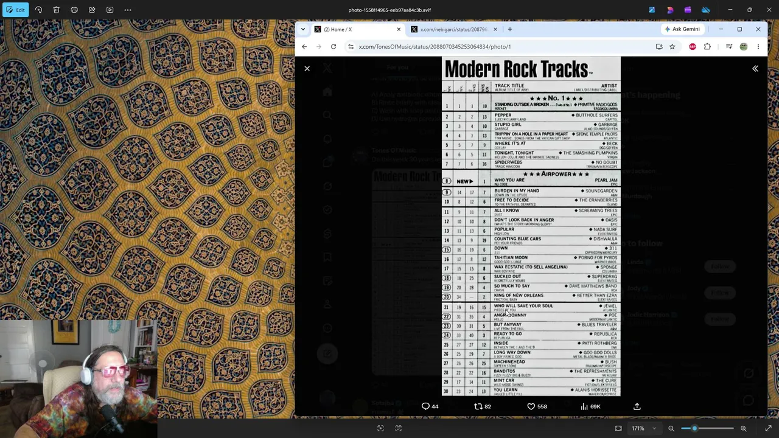Toggle fit-to-window in Photos
This screenshot has width=779, height=438.
(x=618, y=428)
